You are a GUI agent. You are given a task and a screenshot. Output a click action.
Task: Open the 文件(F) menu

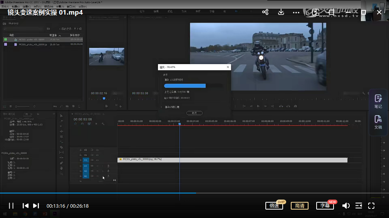pos(5,7)
